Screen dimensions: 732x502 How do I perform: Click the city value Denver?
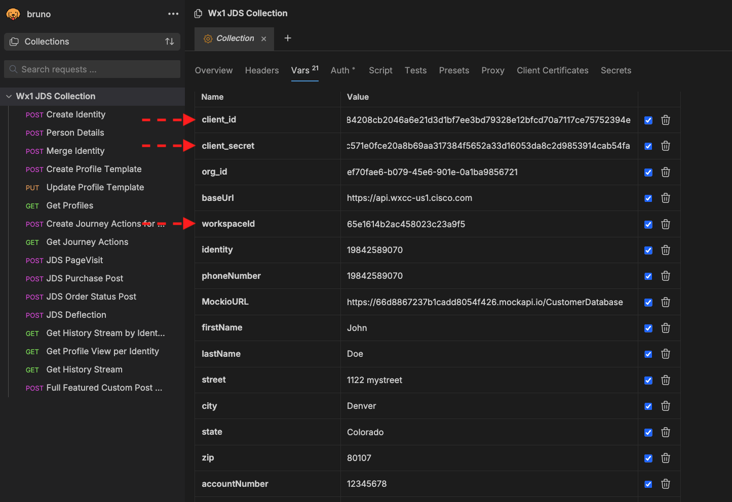(x=361, y=406)
